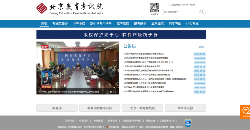The image size is (250, 130).
Task: Click the 公告栏 section heading
Action: pyautogui.click(x=129, y=46)
